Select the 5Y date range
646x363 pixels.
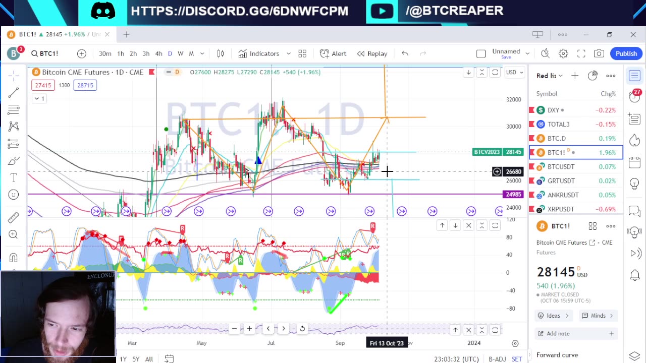136,359
